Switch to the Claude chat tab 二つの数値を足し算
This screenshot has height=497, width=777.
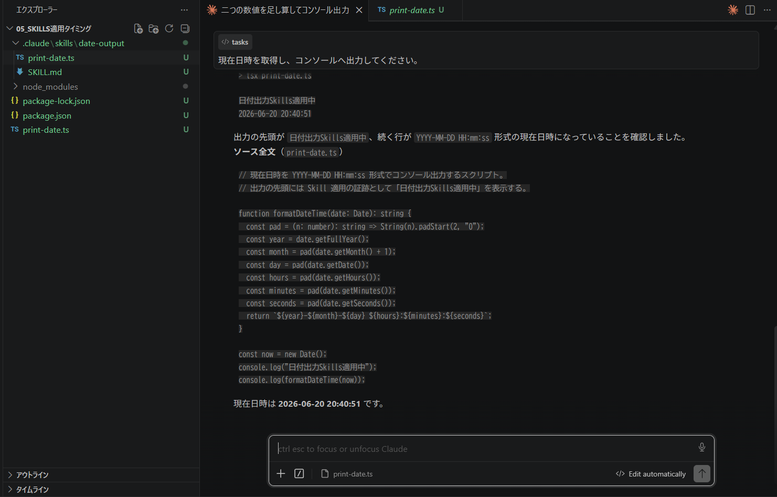tap(285, 10)
